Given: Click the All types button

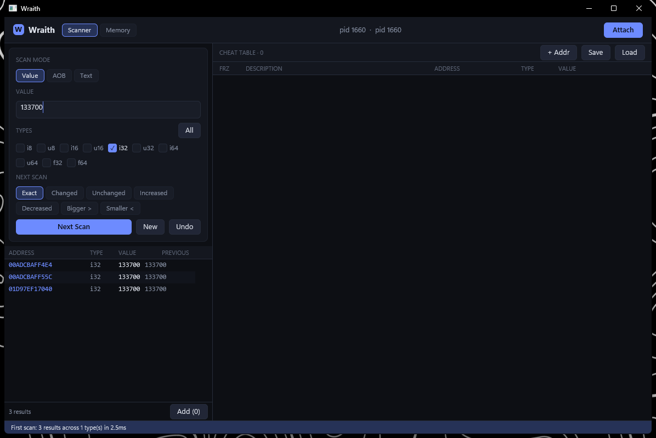Looking at the screenshot, I should point(189,130).
